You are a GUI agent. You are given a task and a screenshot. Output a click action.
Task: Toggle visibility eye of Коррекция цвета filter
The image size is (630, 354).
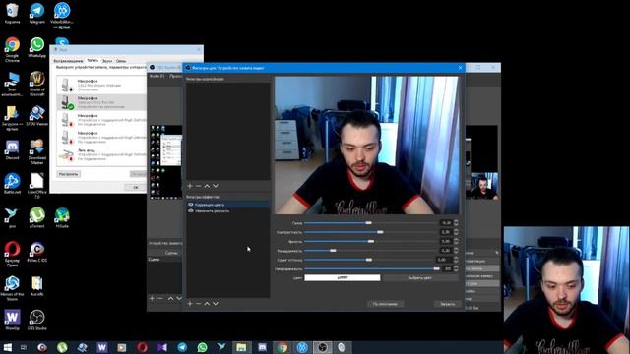191,205
